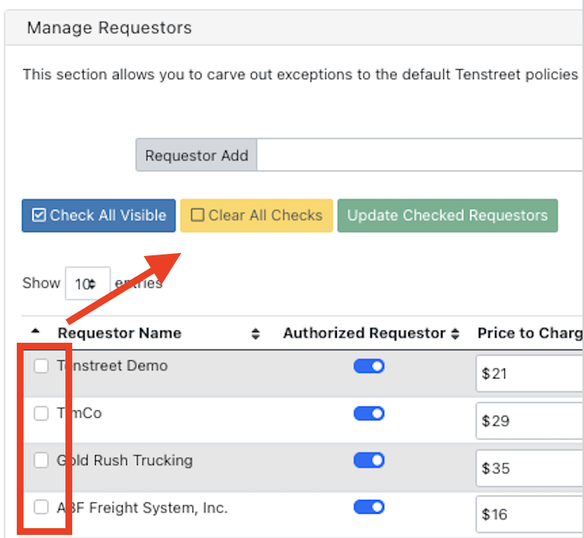The width and height of the screenshot is (584, 538).
Task: Check the TimCo row checkbox
Action: click(x=41, y=413)
